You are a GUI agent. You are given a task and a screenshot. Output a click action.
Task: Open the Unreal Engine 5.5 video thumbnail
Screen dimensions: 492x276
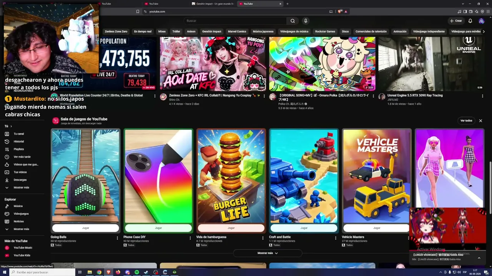point(431,64)
